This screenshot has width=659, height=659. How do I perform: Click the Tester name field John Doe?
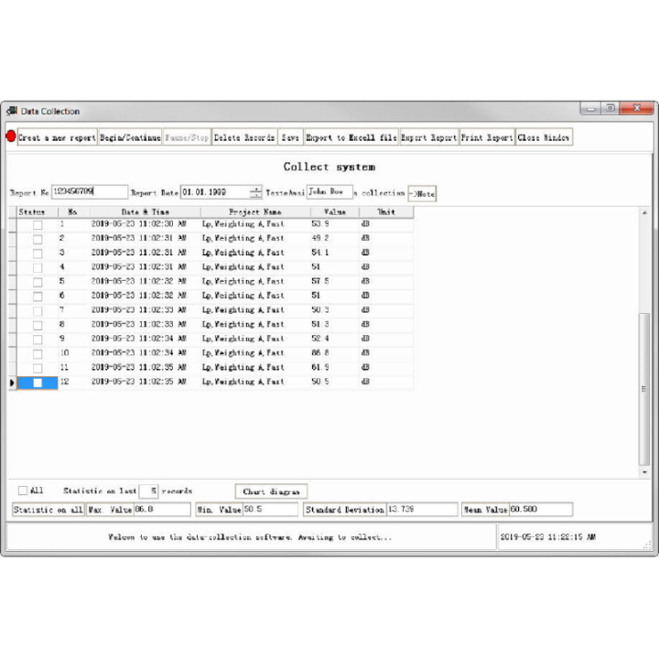pos(329,191)
